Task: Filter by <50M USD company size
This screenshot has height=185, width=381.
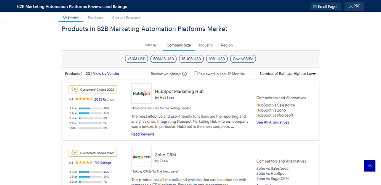Action: [136, 59]
